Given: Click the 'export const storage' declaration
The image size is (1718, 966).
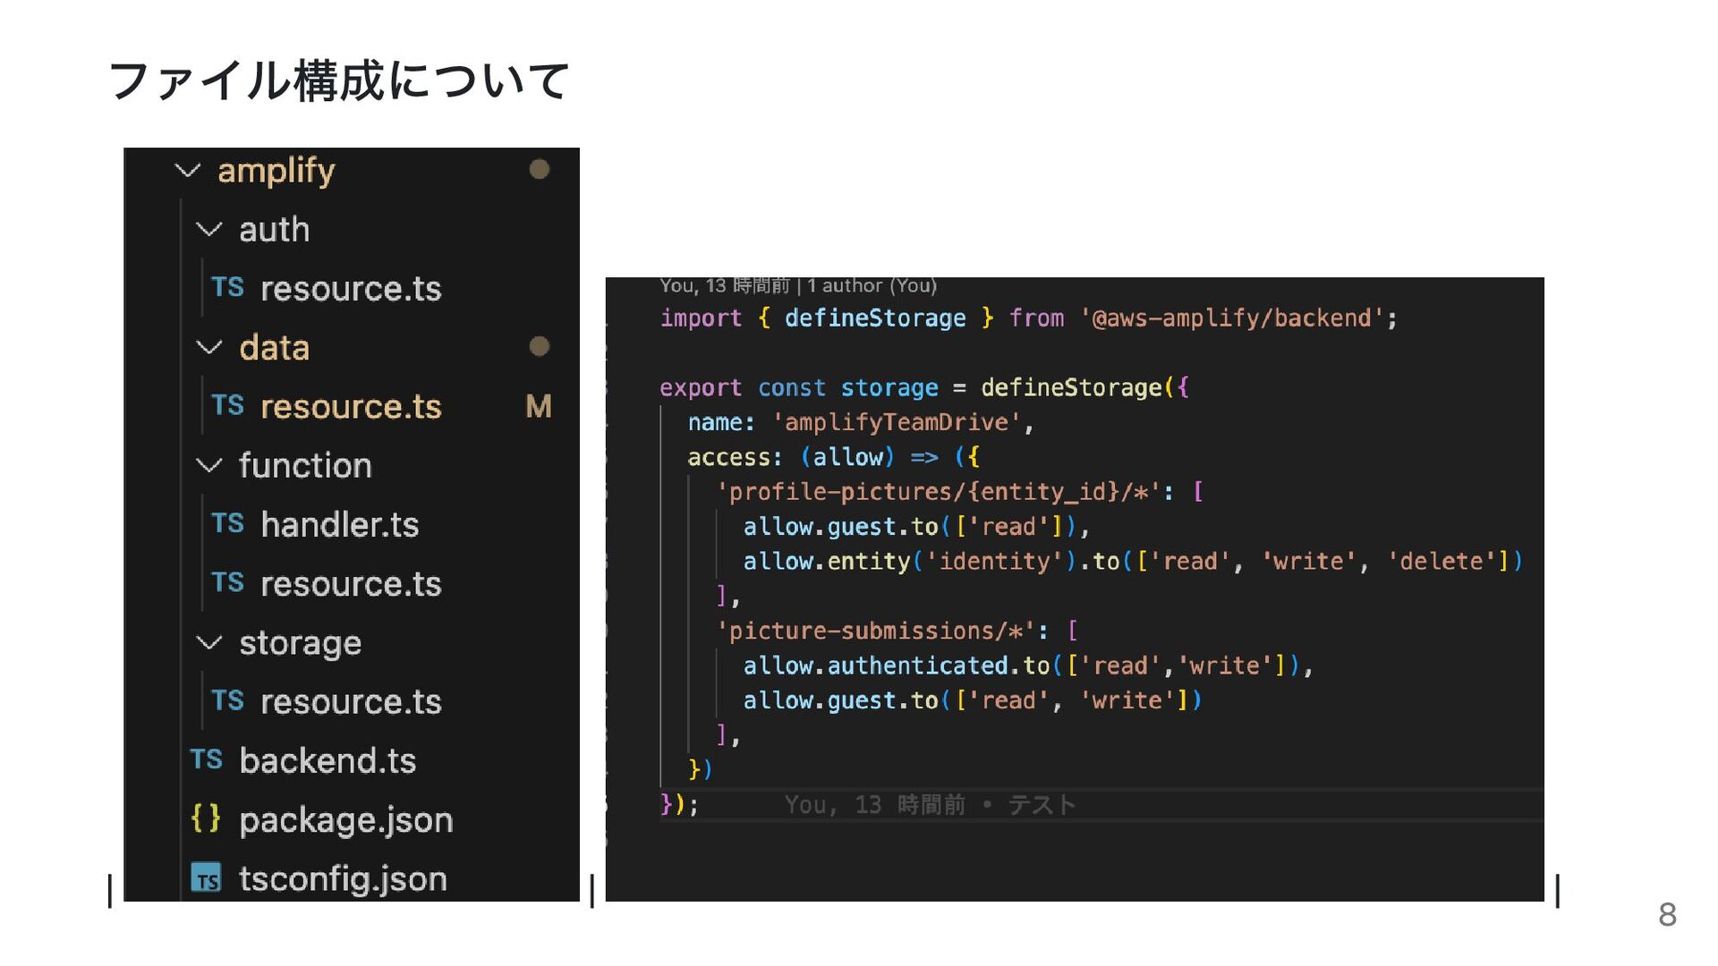Looking at the screenshot, I should click(799, 388).
